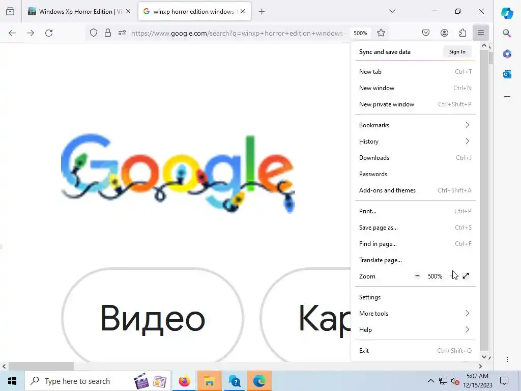Show site security via the padlock icon
Screen dimensions: 521x391
[108, 33]
